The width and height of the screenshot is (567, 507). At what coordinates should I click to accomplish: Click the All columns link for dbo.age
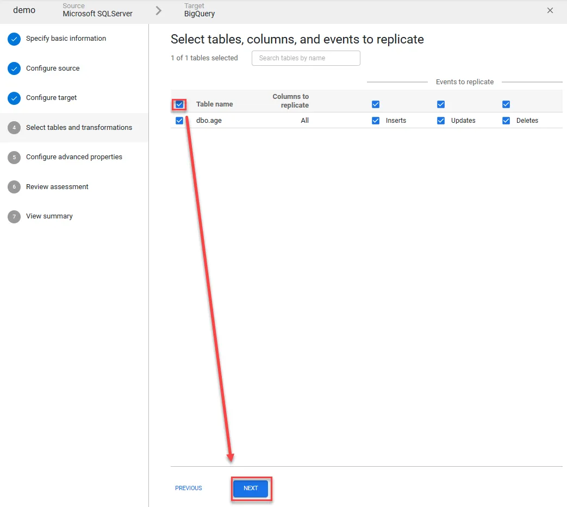click(x=305, y=121)
